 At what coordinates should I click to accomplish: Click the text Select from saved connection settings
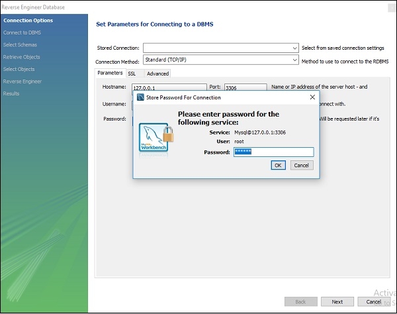tap(343, 48)
